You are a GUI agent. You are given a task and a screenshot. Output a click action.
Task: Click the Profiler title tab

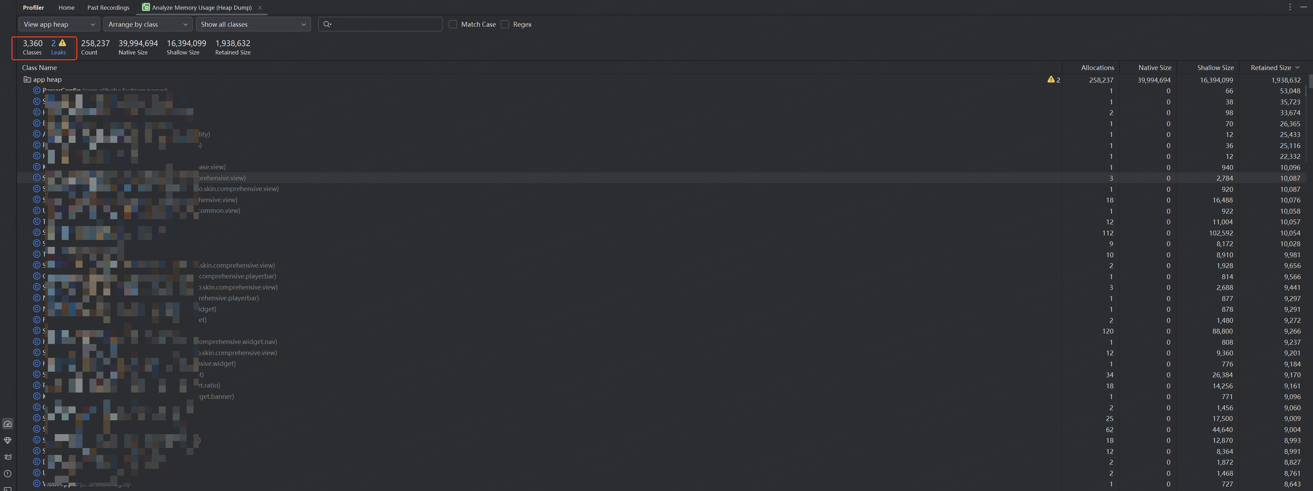pos(34,8)
